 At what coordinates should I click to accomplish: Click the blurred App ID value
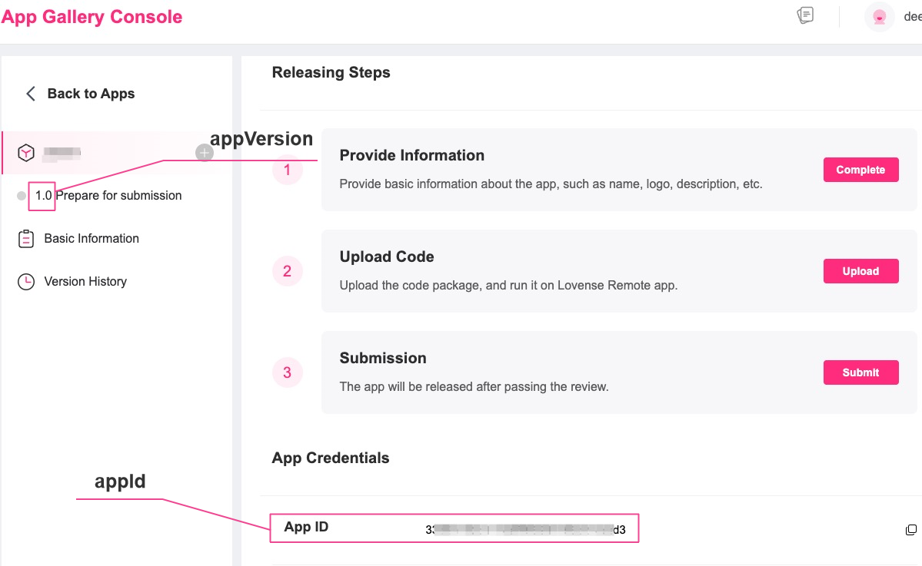pyautogui.click(x=525, y=530)
